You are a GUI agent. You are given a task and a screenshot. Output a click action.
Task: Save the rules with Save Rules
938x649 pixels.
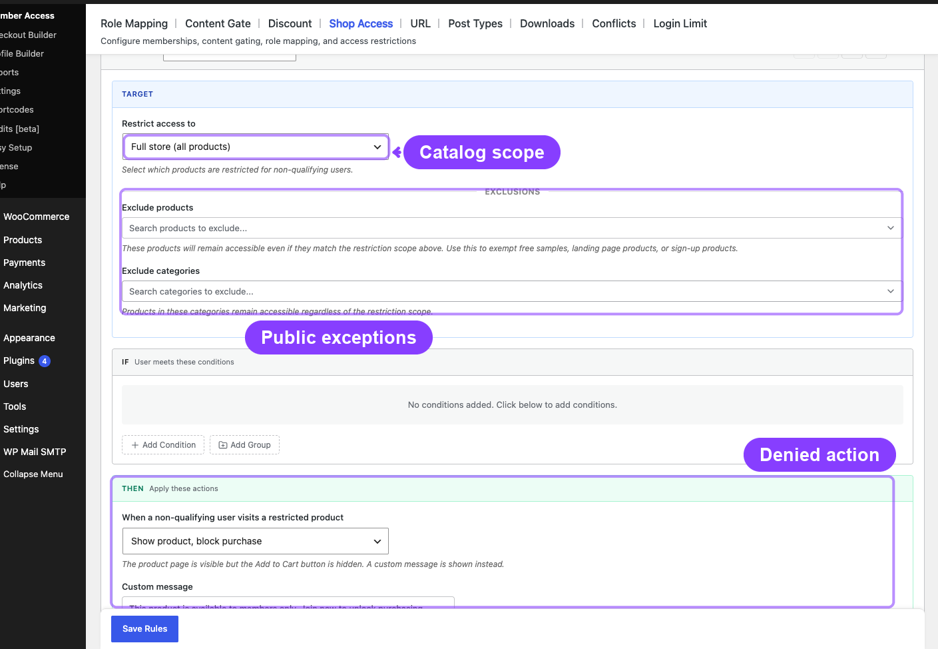point(144,629)
